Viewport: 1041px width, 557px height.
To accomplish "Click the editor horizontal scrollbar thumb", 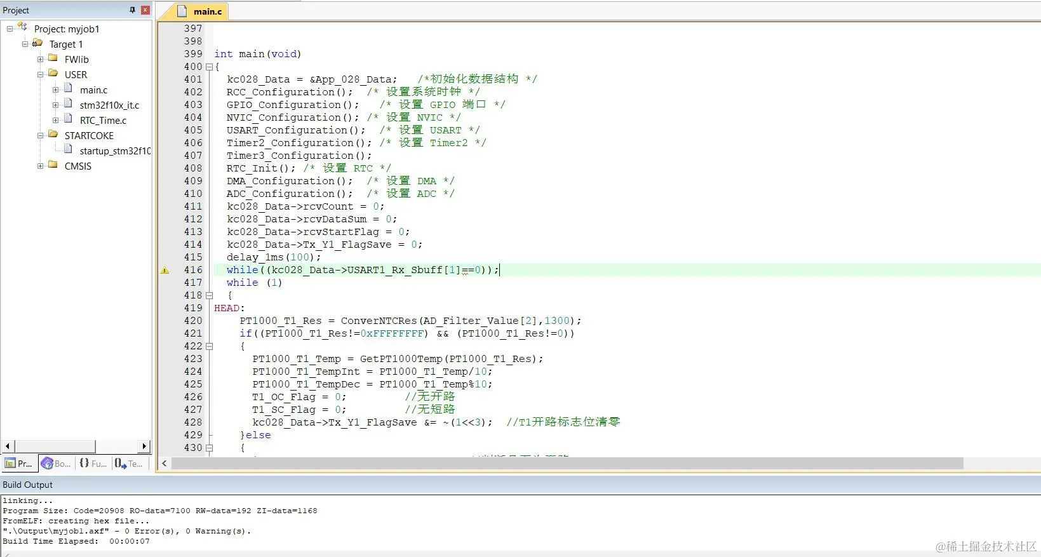I will [567, 464].
